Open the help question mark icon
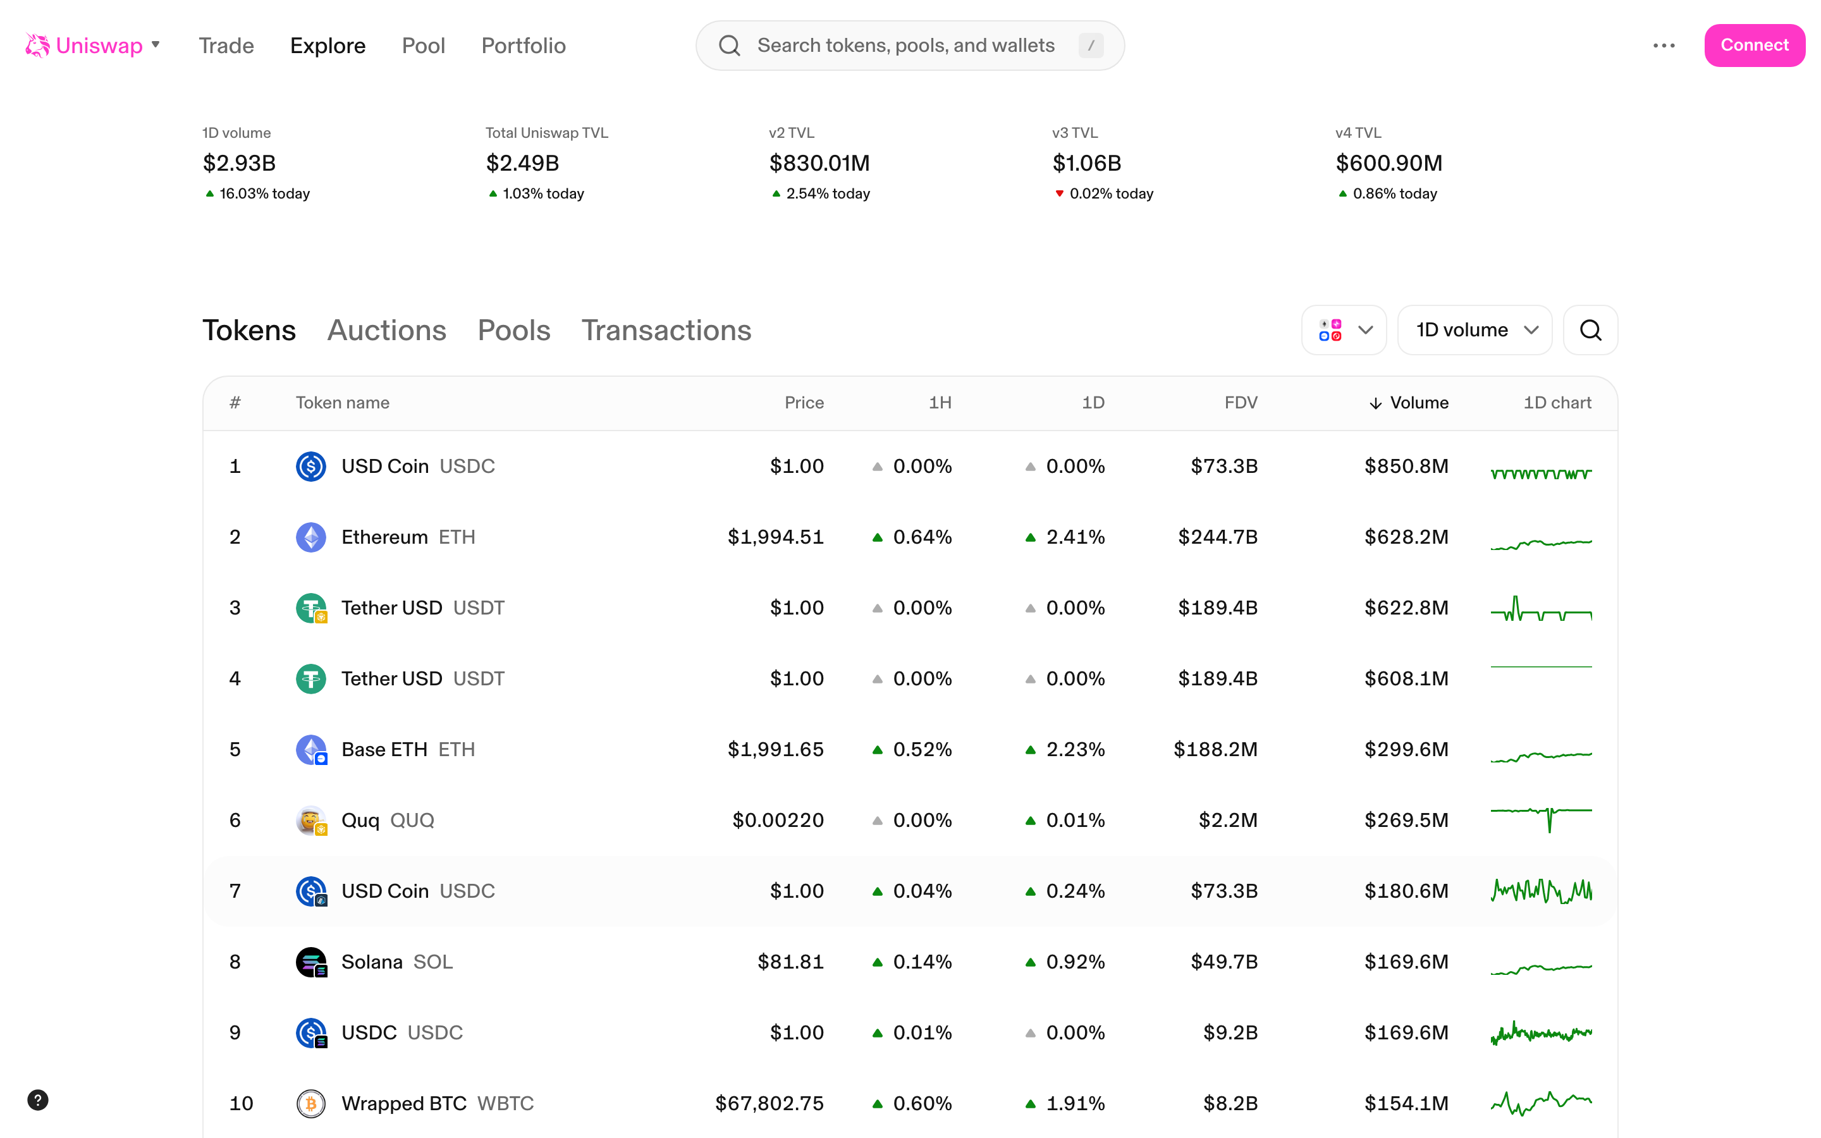 [x=39, y=1099]
